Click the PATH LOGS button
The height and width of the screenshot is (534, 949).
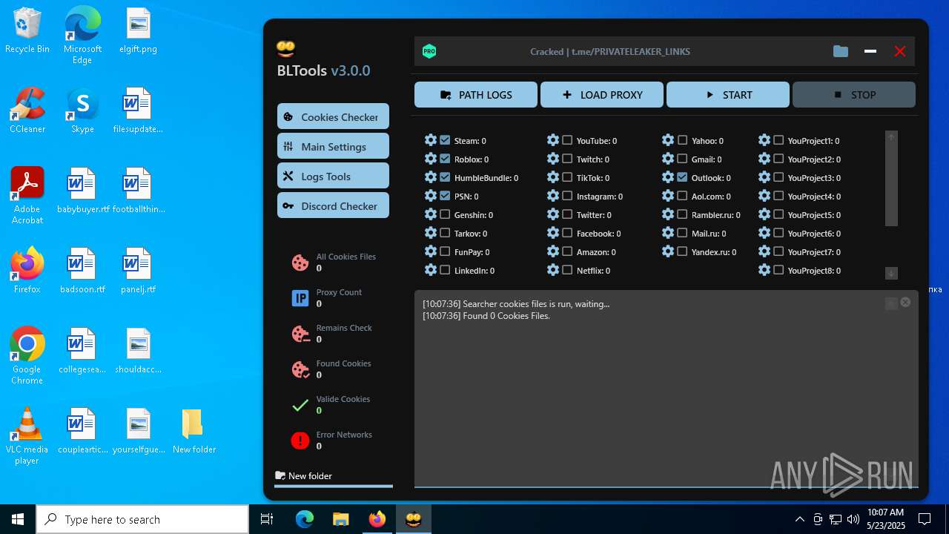[x=476, y=95]
